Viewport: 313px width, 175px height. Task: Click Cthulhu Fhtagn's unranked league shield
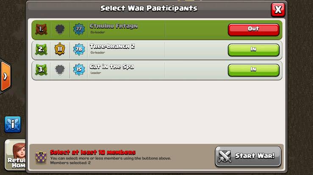(x=60, y=30)
